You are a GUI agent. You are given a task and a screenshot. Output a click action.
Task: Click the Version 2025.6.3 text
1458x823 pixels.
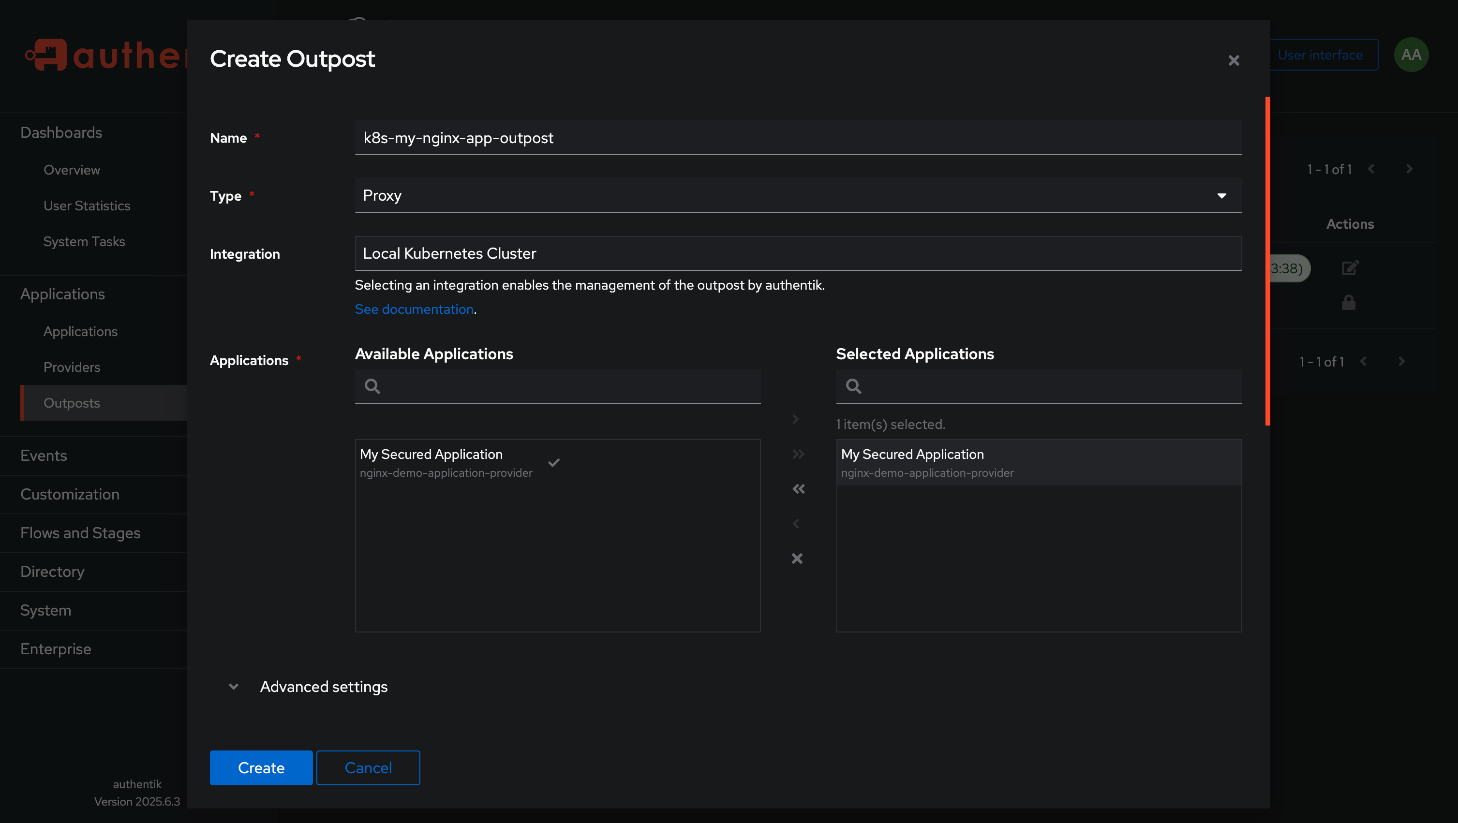click(137, 802)
